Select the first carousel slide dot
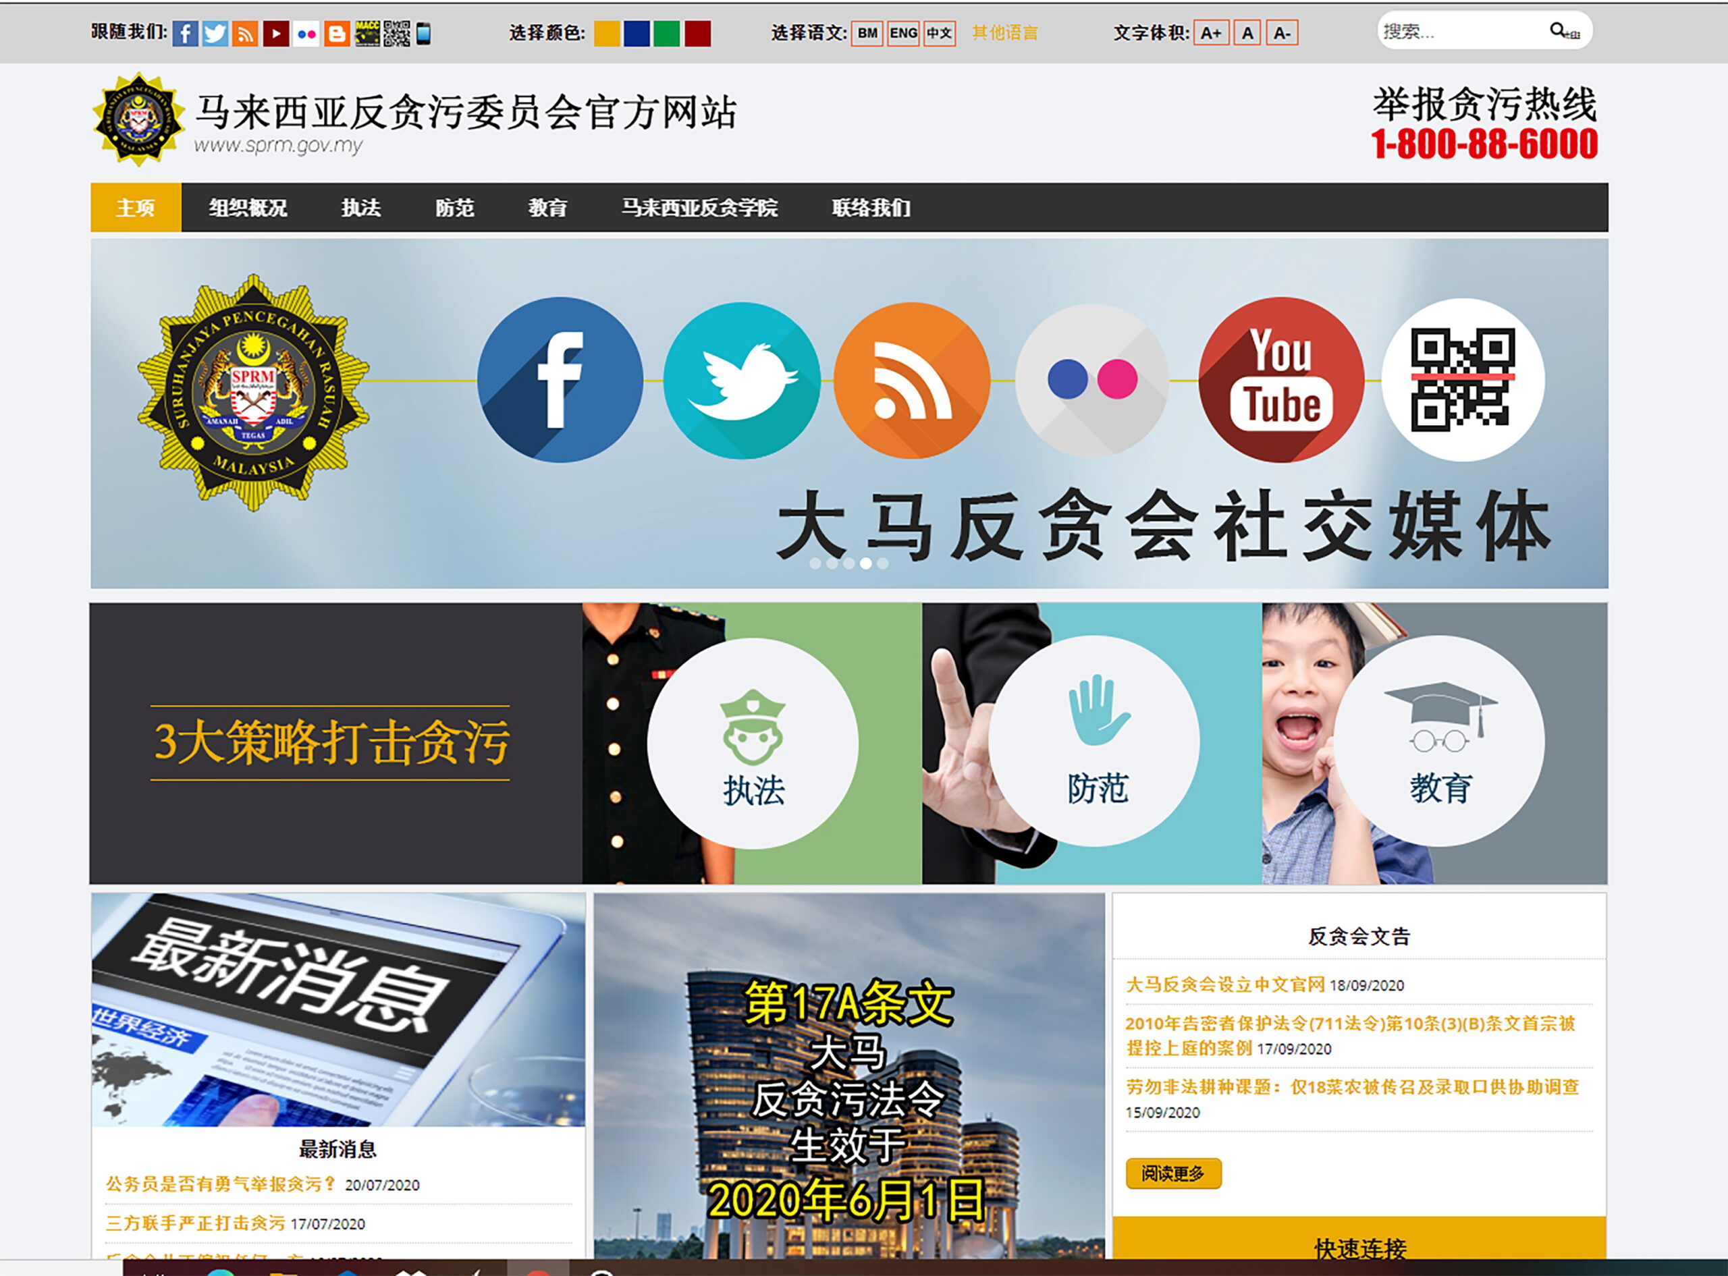 (815, 564)
